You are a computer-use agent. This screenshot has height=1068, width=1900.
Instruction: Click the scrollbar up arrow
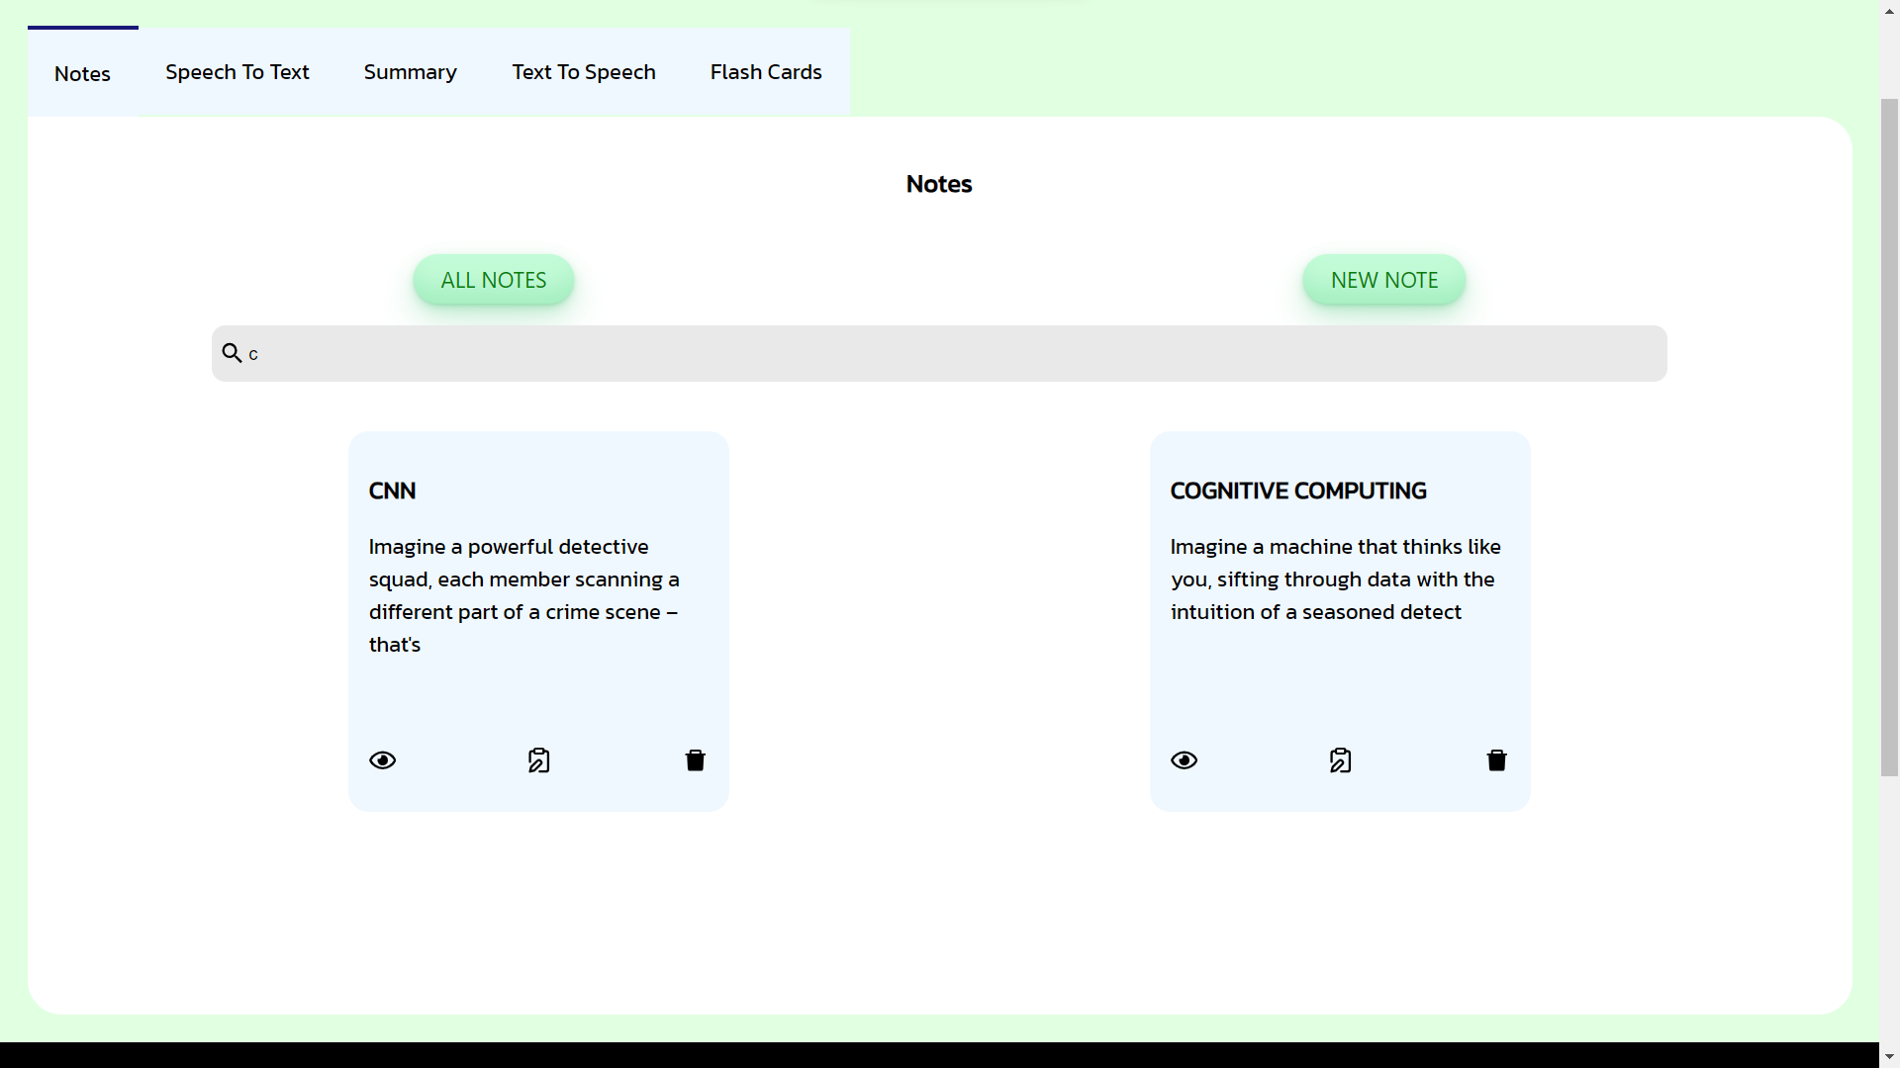(x=1888, y=12)
